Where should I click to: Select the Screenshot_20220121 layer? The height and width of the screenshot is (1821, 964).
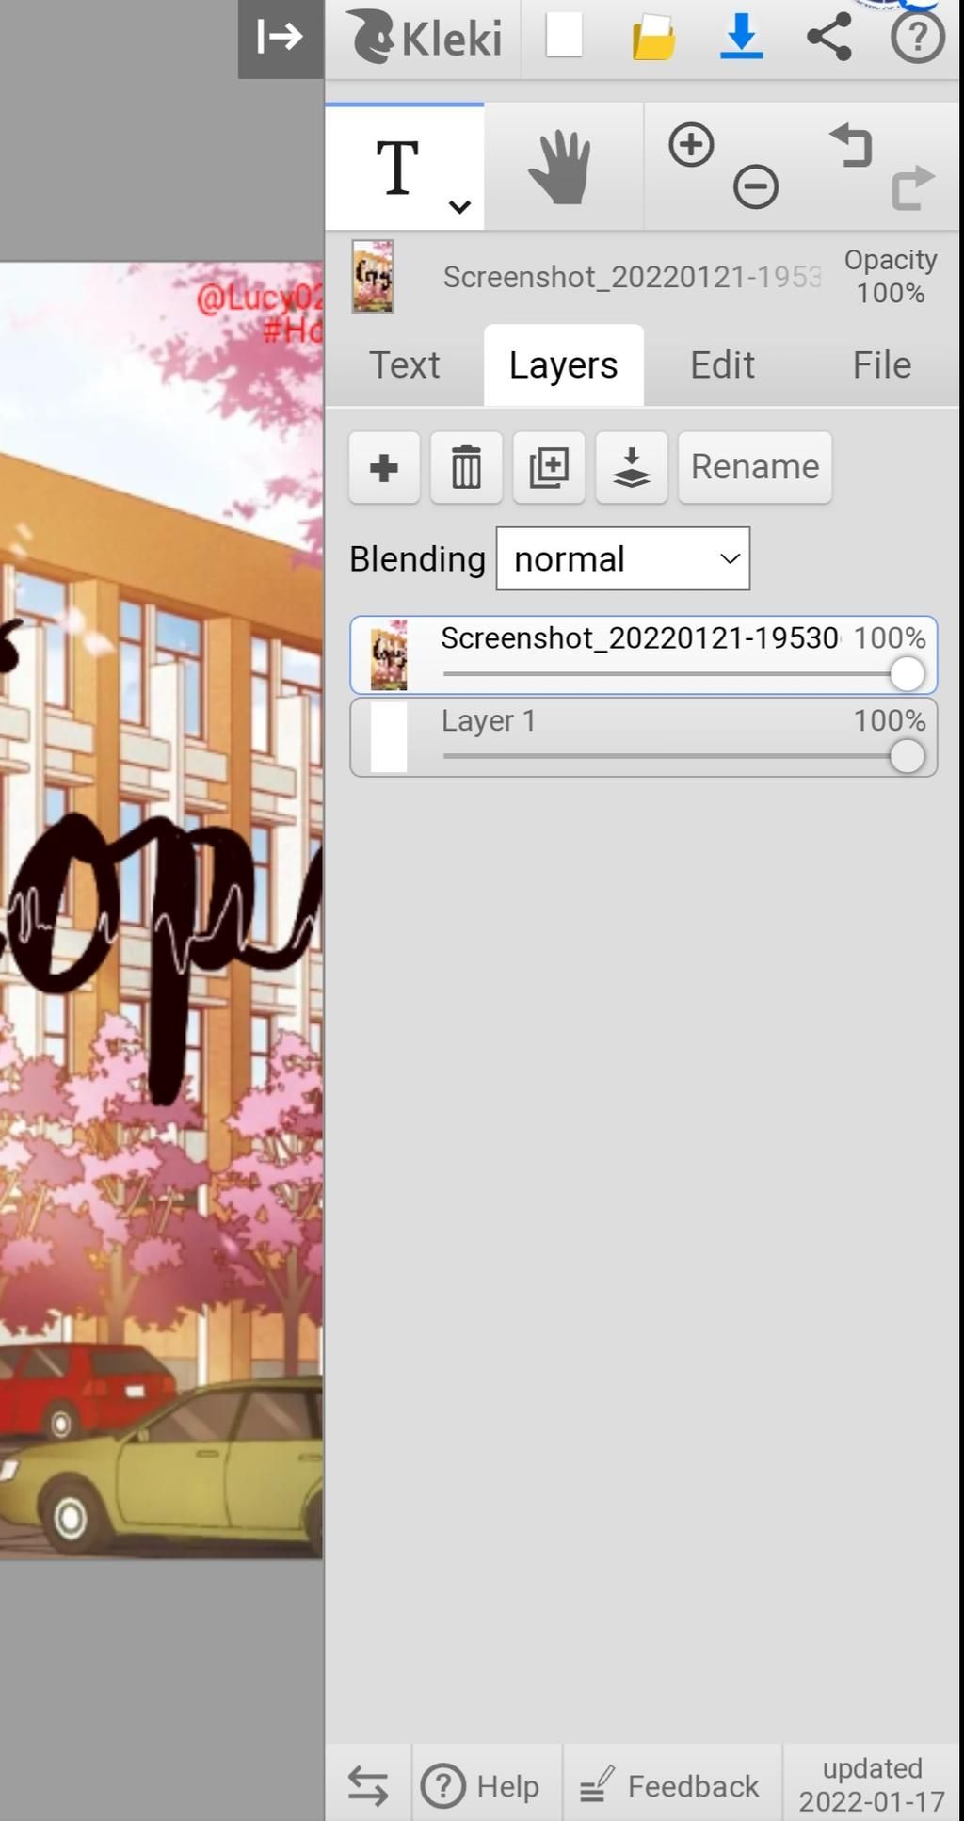pyautogui.click(x=644, y=655)
